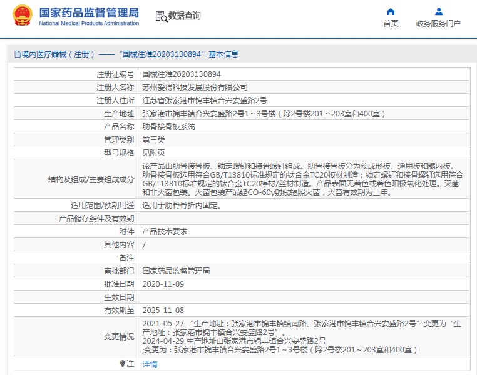Screen dimensions: 477x375
Task: Click the 产品储存条件及有效期 label
Action: tap(96, 218)
